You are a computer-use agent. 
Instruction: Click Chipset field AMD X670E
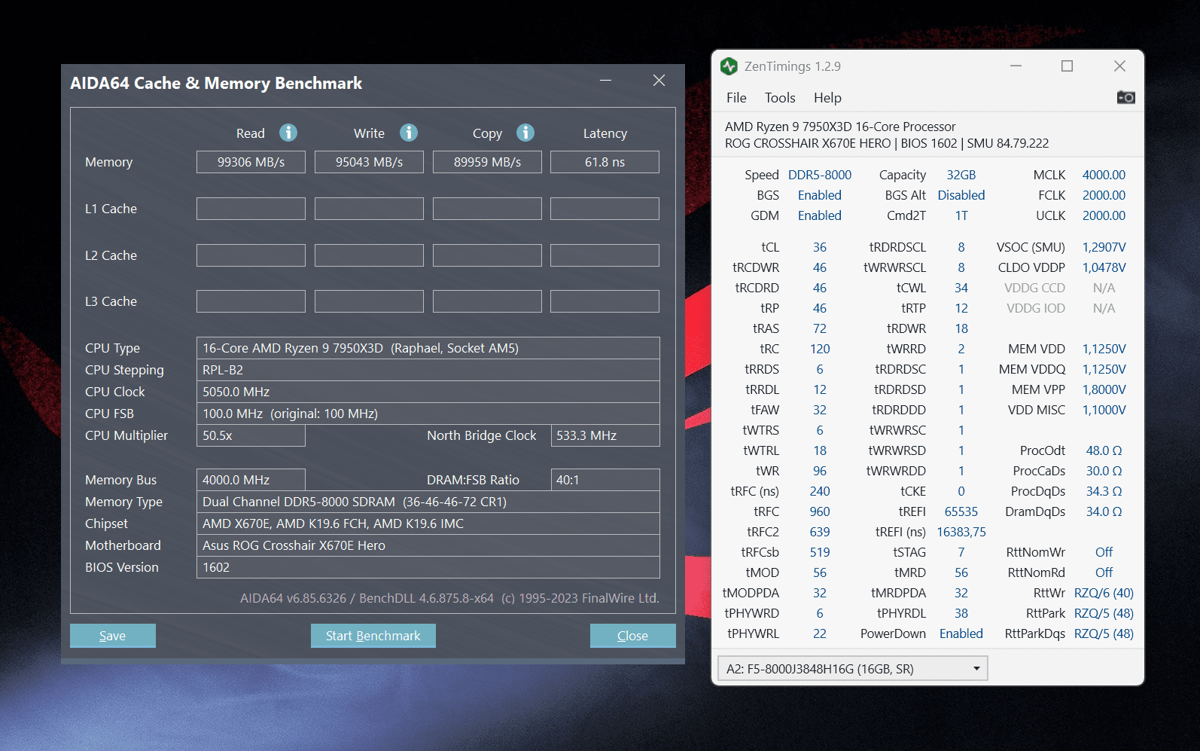pos(428,524)
